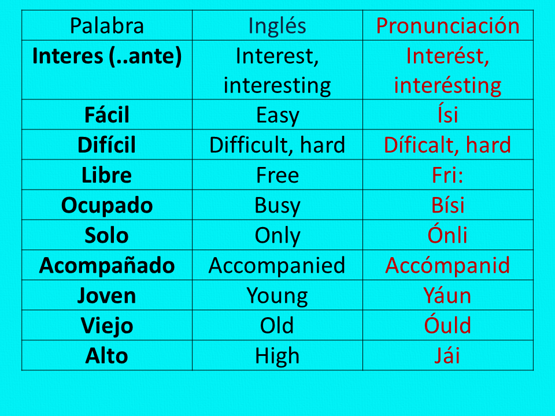Select the Easy cell

point(277,115)
